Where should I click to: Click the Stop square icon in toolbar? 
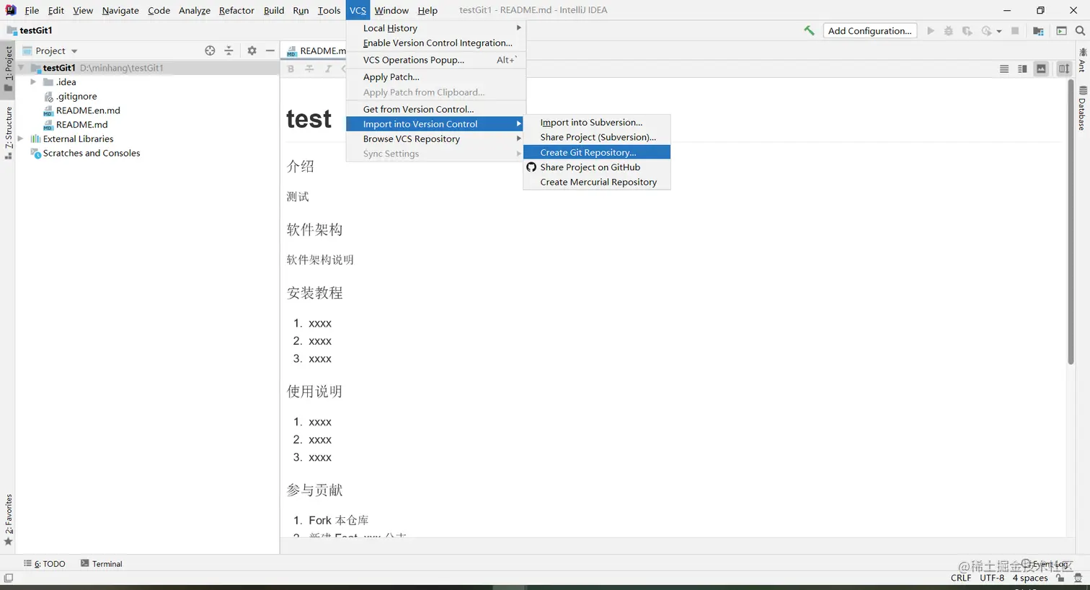pos(1015,31)
